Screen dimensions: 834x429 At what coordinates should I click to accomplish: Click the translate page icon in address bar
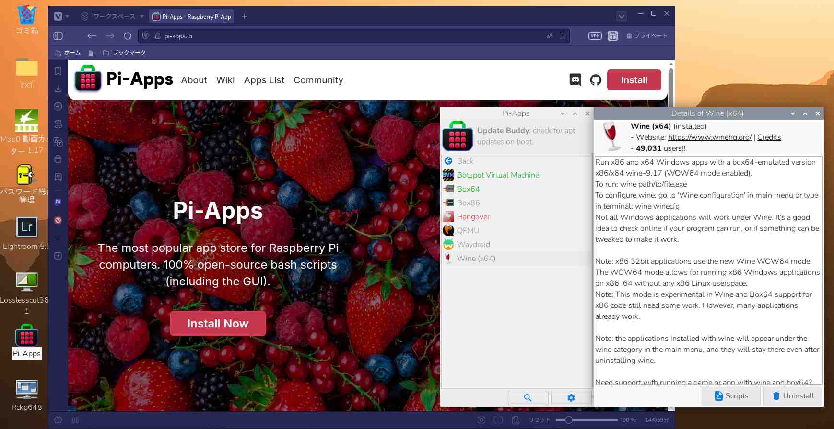(x=550, y=36)
